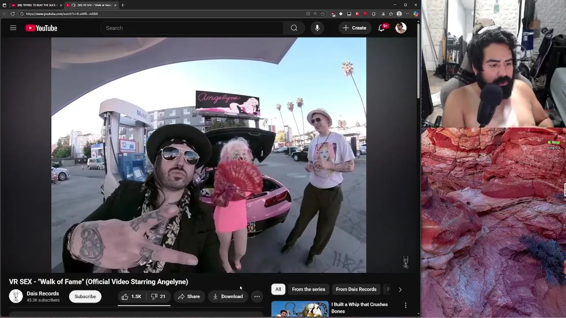Click the browser address bar URL

pos(62,14)
